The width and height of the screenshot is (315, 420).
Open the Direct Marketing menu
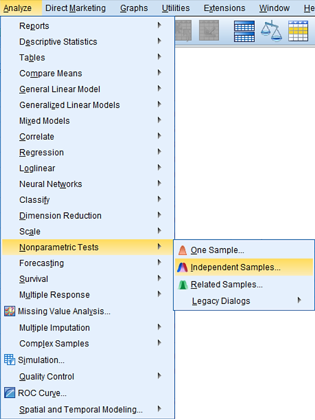coord(76,8)
